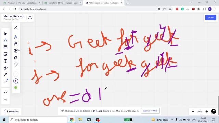
Task: Open the help question mark
Action: pyautogui.click(x=214, y=111)
